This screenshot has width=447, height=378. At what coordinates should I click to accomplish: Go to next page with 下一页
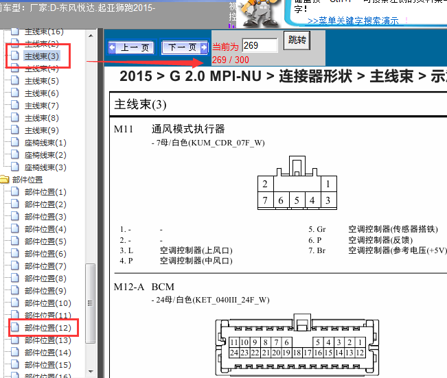pyautogui.click(x=185, y=47)
